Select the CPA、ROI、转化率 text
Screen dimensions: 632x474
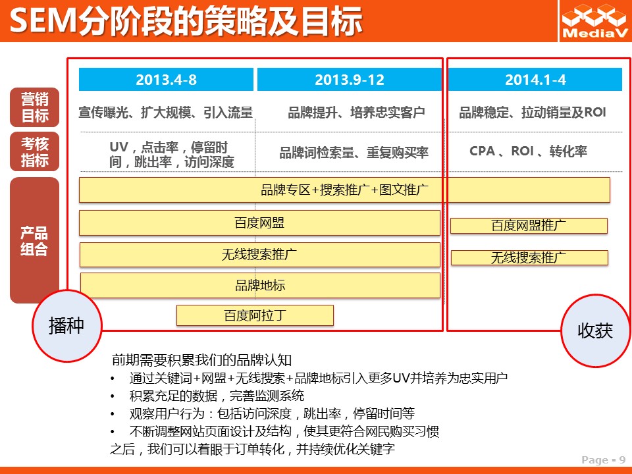pos(528,151)
